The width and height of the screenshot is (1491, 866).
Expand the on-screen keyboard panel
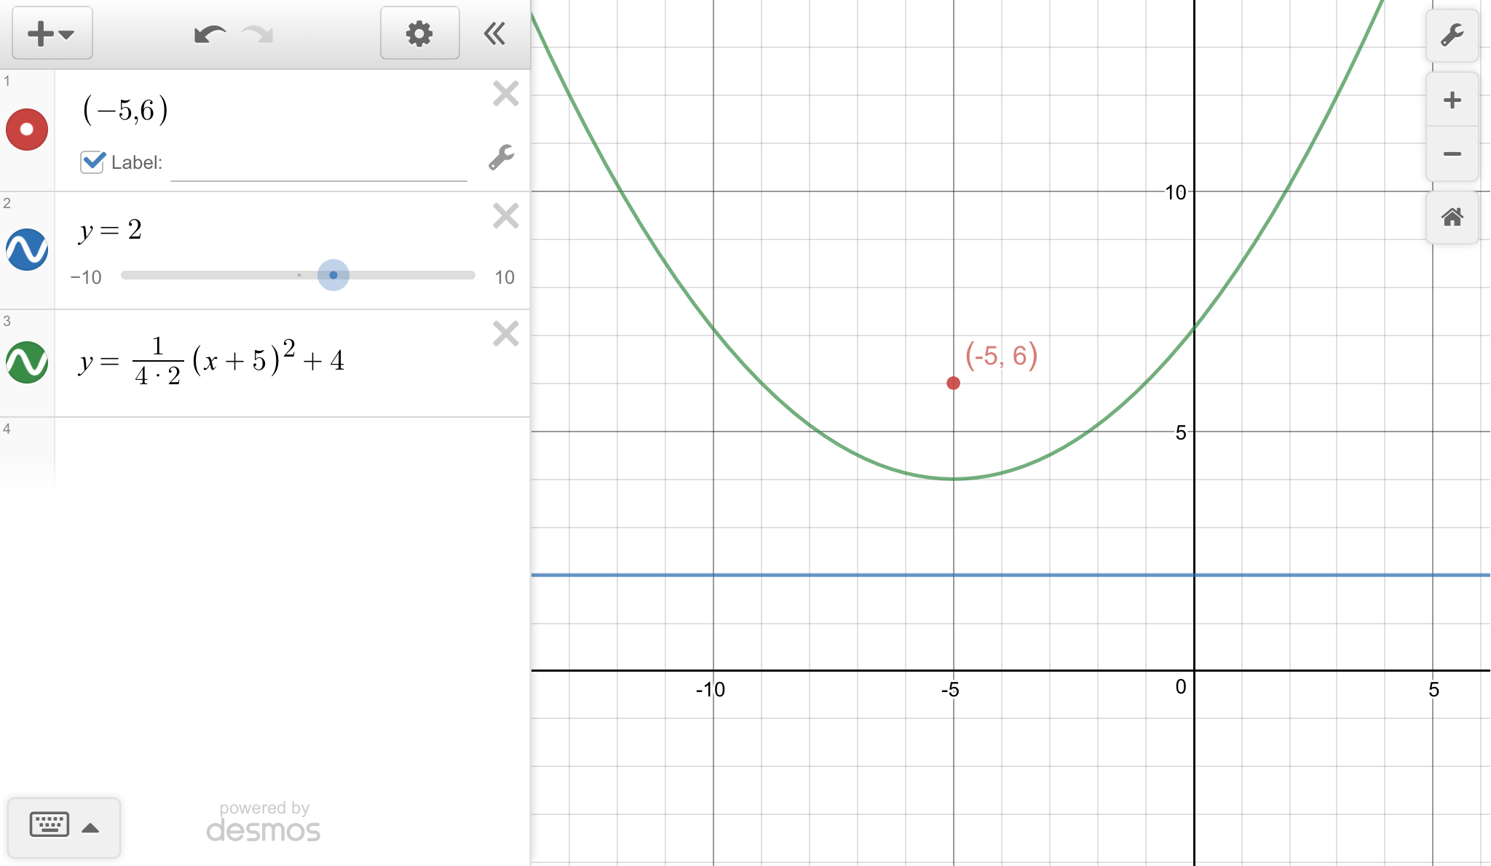tap(64, 827)
